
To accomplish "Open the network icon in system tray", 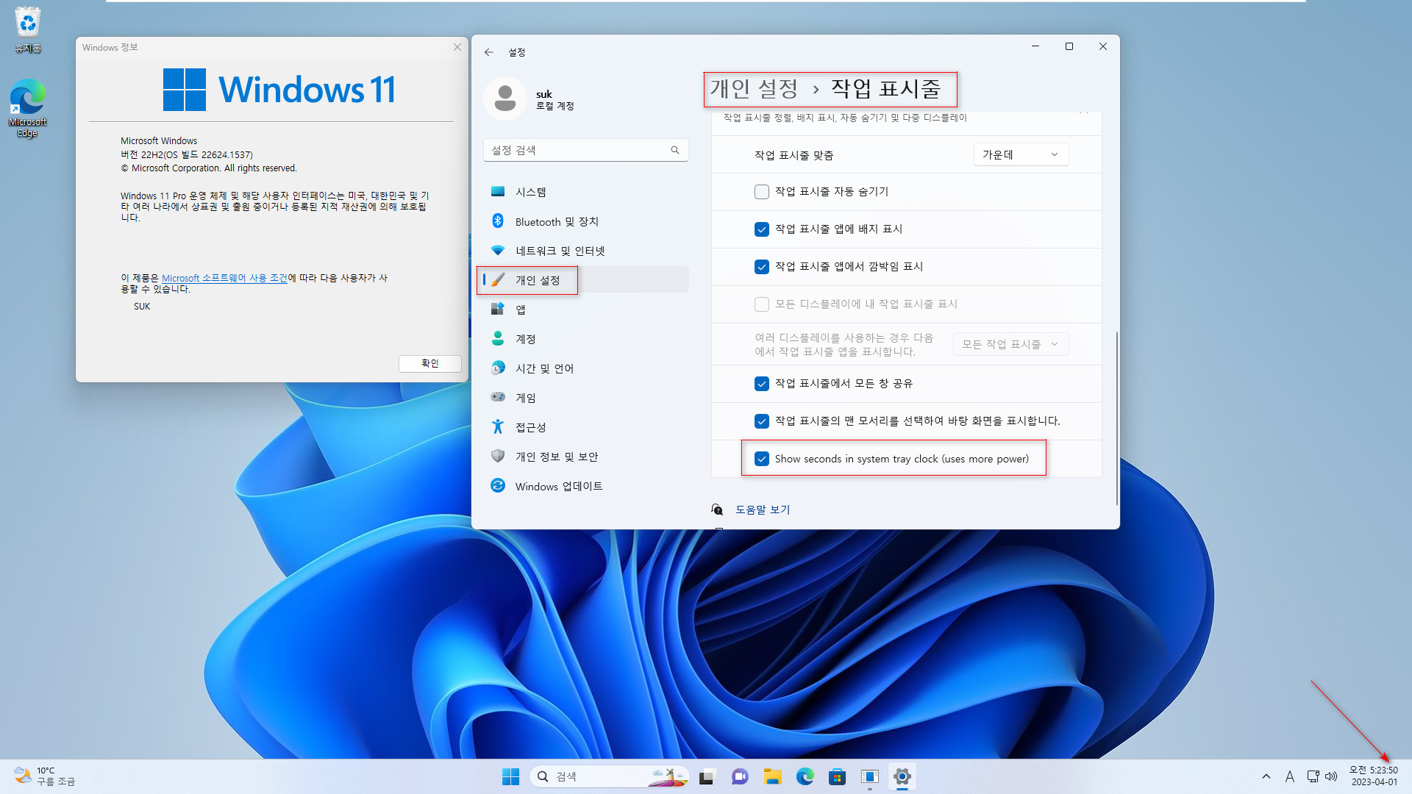I will (x=1313, y=776).
